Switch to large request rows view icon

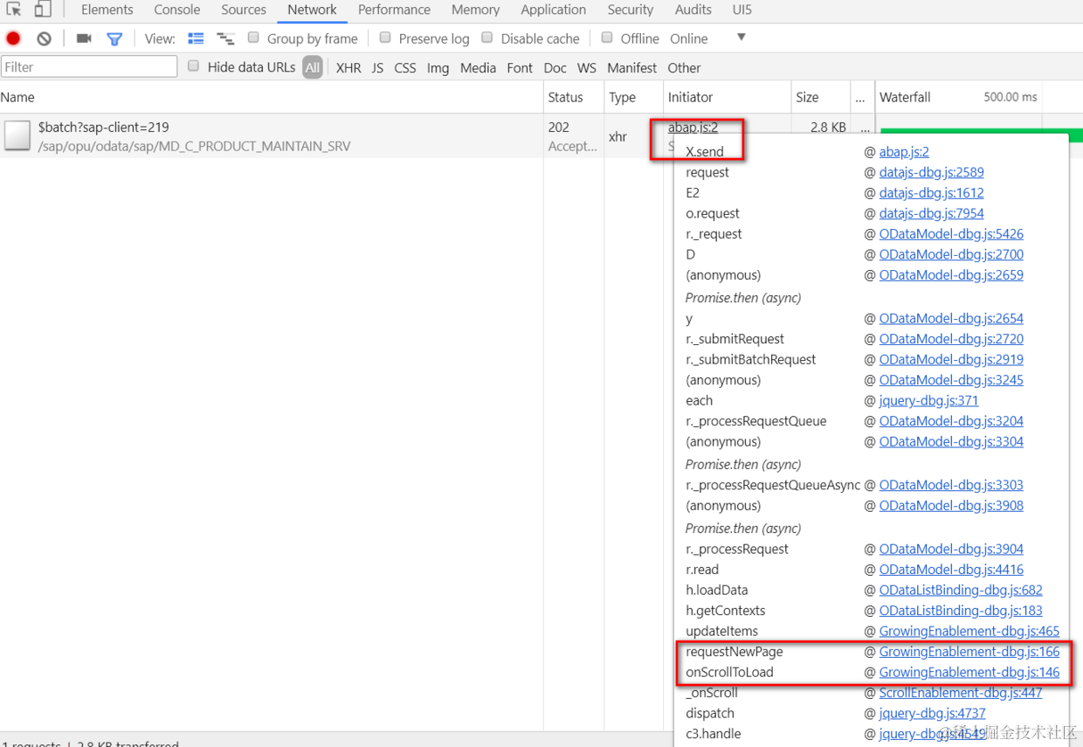[196, 38]
